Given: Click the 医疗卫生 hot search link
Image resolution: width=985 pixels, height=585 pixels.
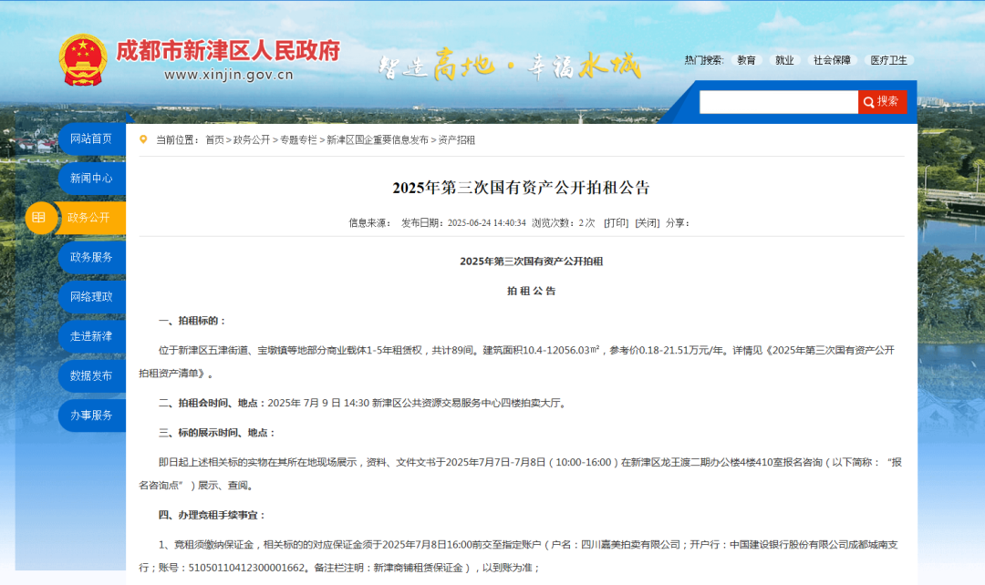Looking at the screenshot, I should [888, 60].
